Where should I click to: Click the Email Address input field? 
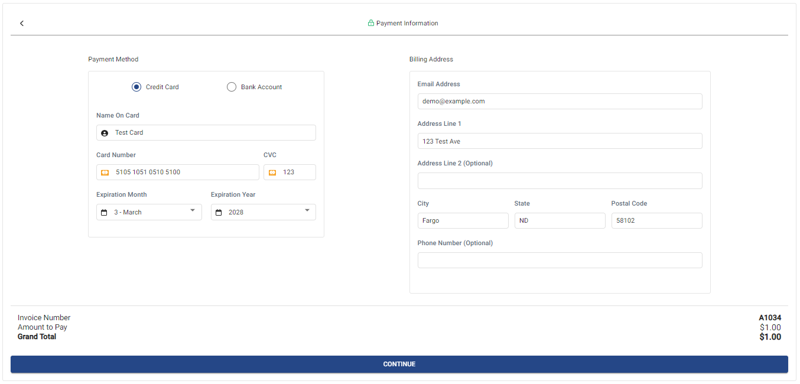[560, 101]
